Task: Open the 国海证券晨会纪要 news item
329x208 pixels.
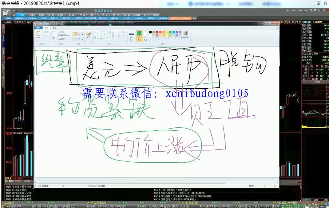Action: 18,193
